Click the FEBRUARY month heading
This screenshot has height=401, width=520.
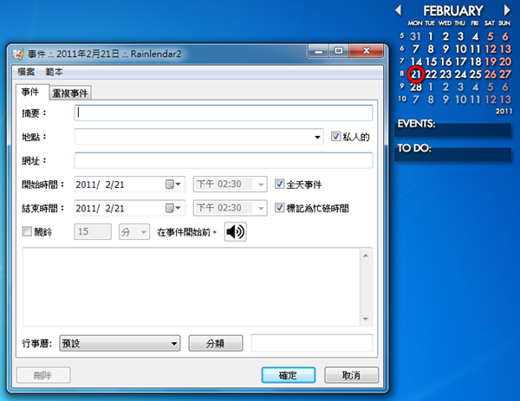pos(453,11)
